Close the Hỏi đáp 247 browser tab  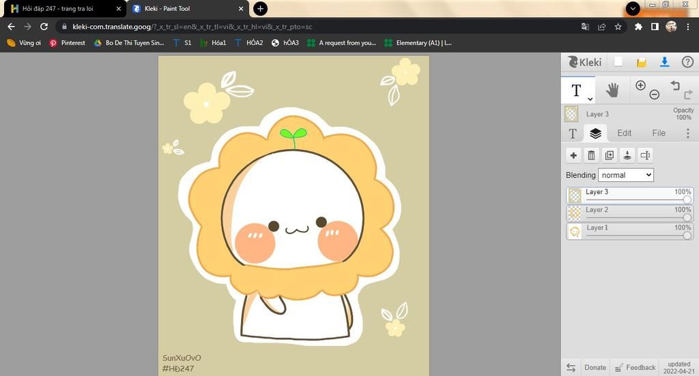click(119, 8)
